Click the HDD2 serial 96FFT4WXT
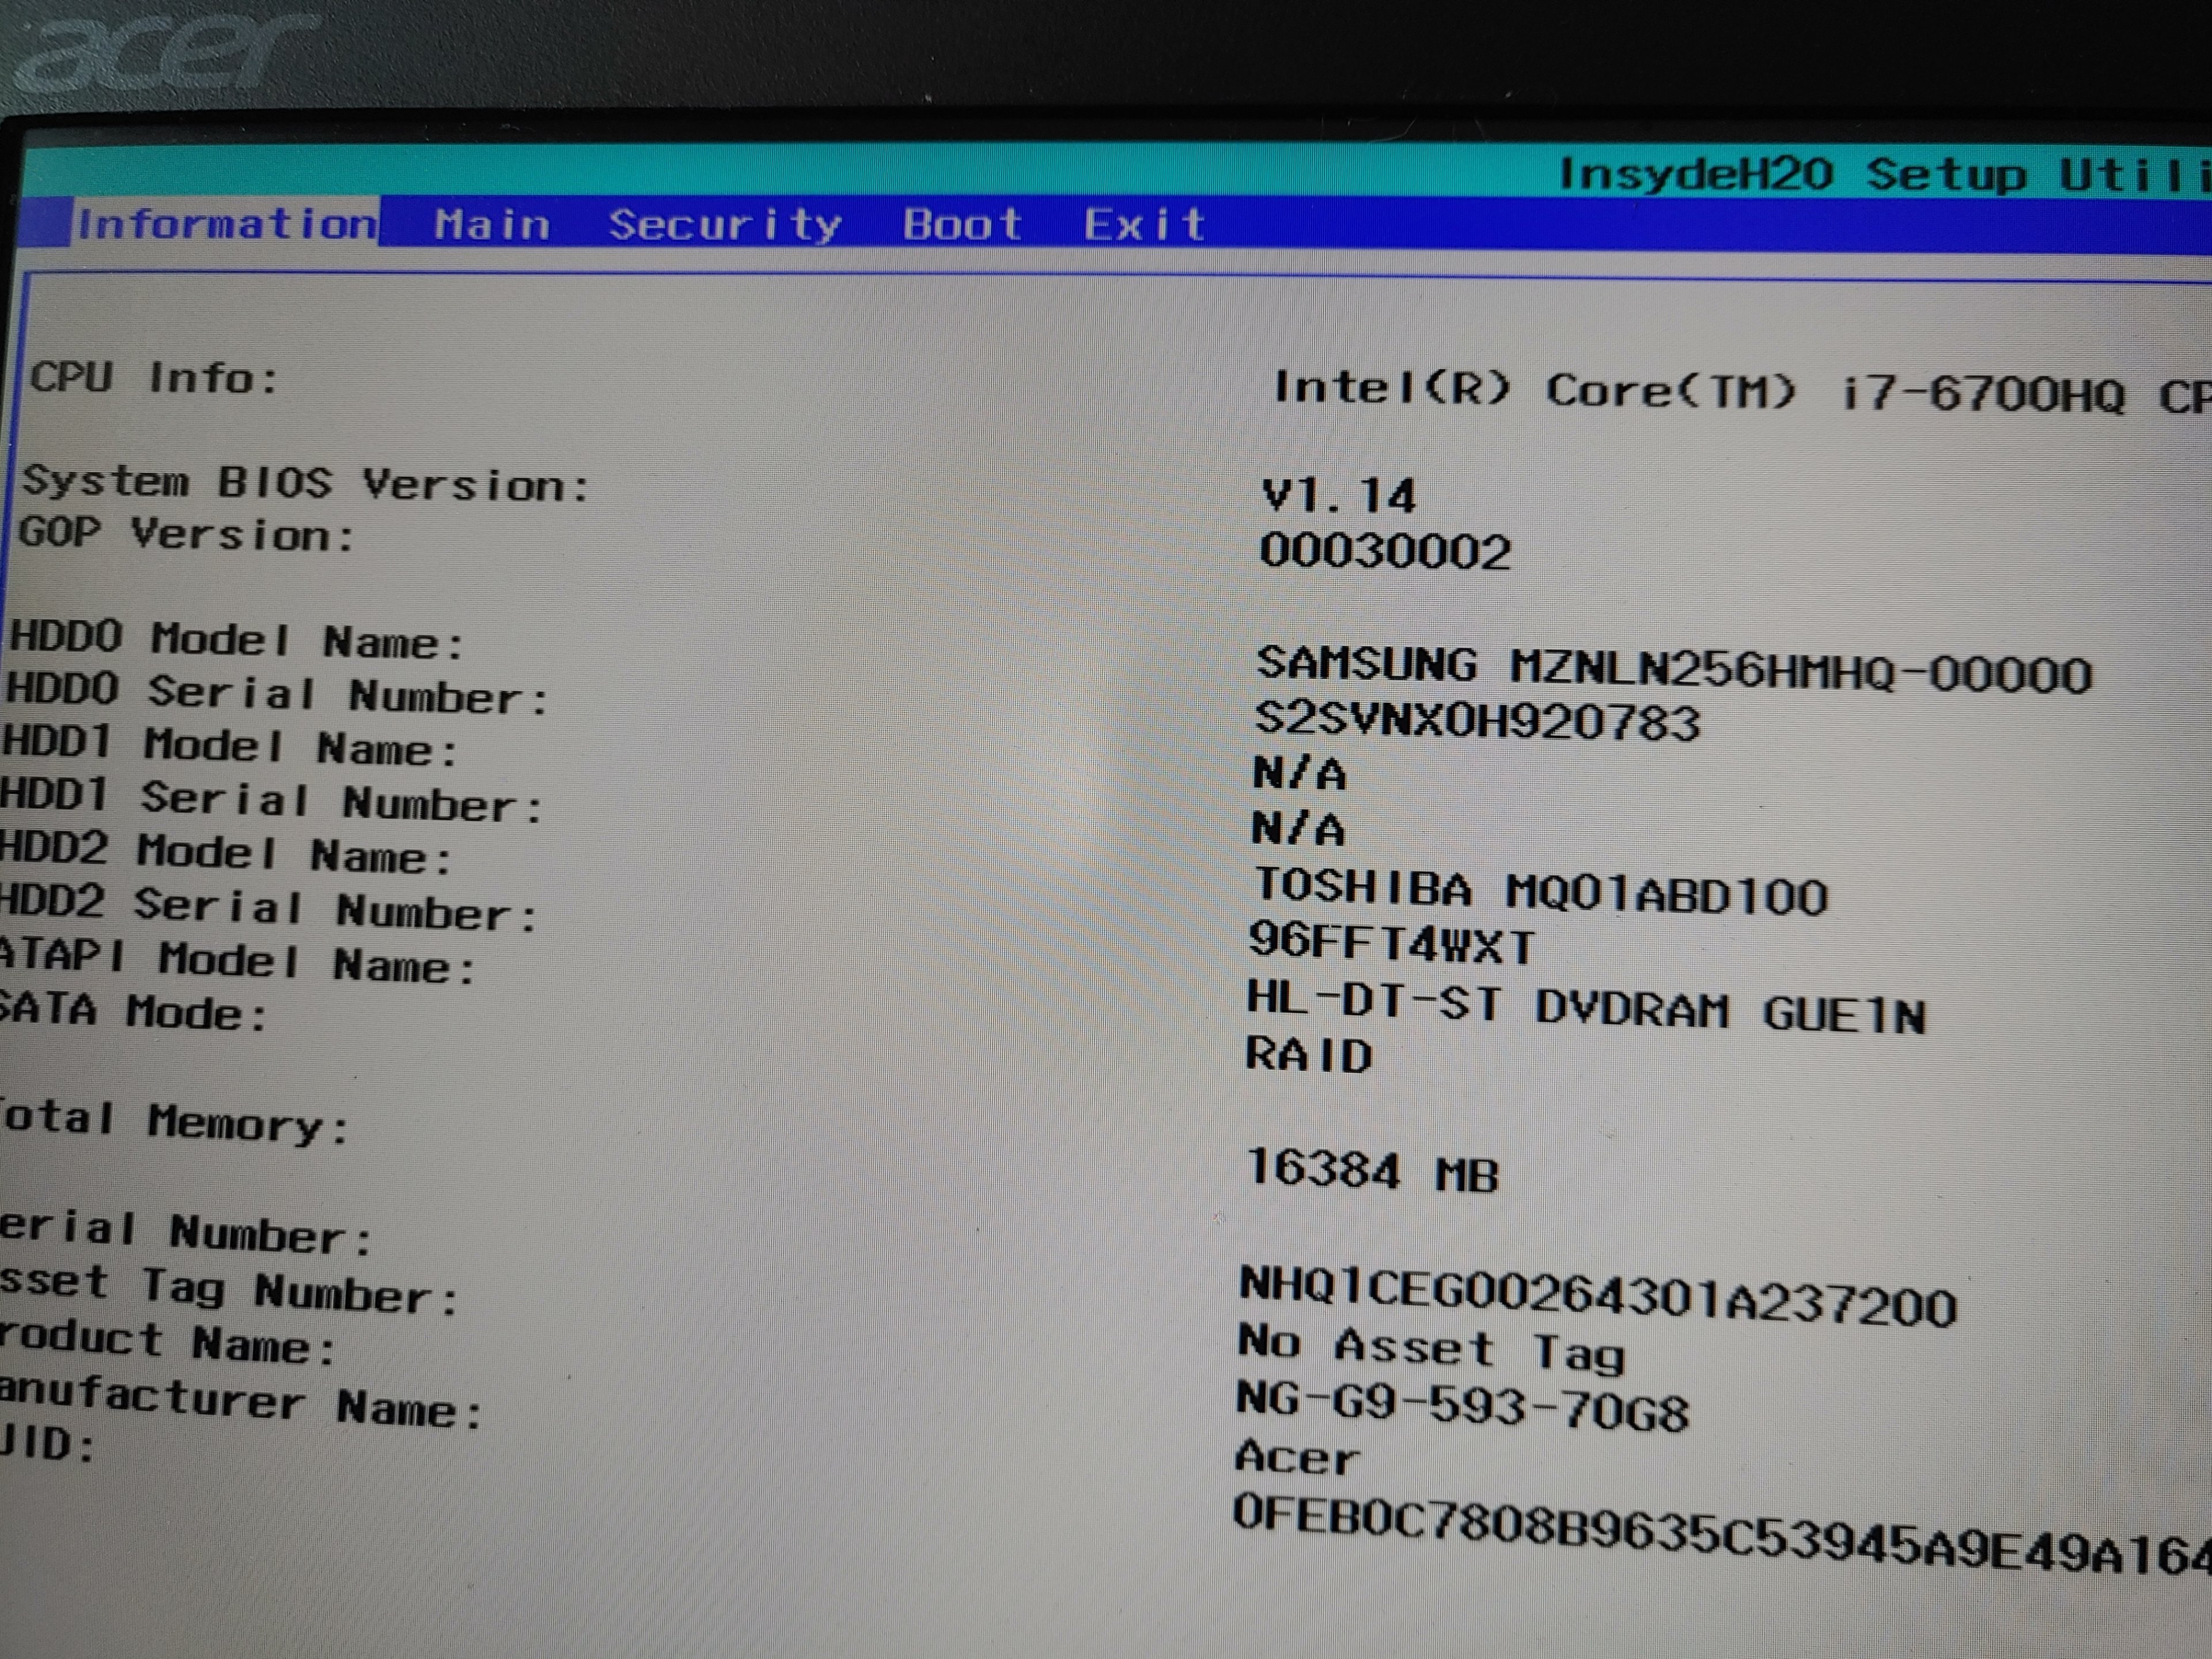 click(x=1391, y=944)
